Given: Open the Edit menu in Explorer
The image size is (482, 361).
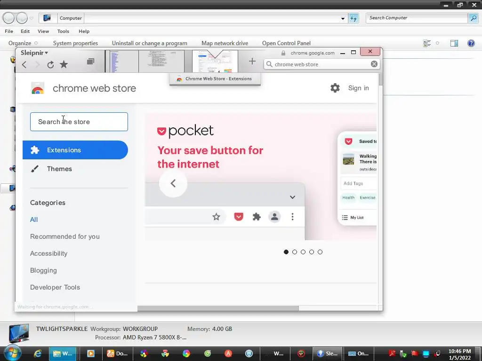Looking at the screenshot, I should click(25, 31).
